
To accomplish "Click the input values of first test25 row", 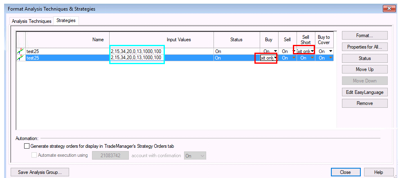I will [x=136, y=51].
